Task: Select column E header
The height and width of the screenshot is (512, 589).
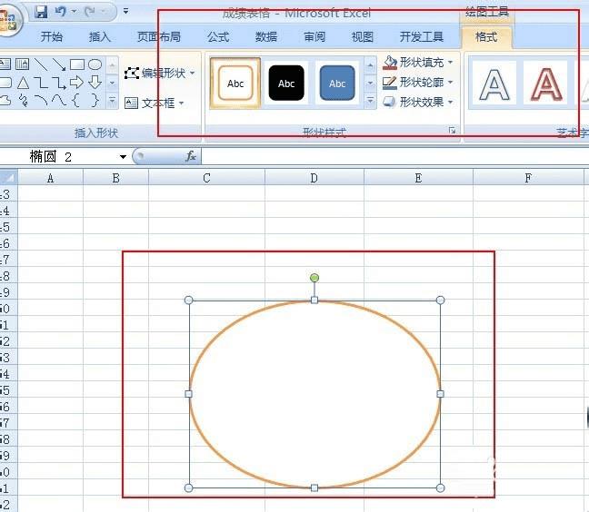Action: click(418, 178)
